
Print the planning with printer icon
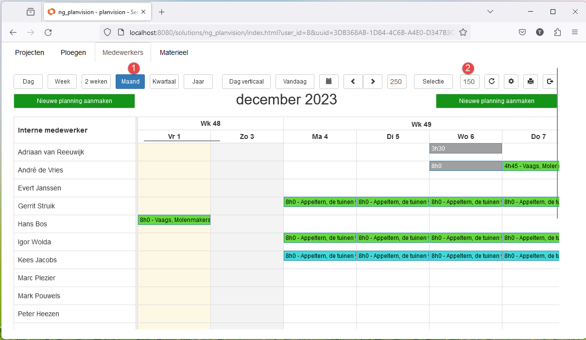coord(531,82)
